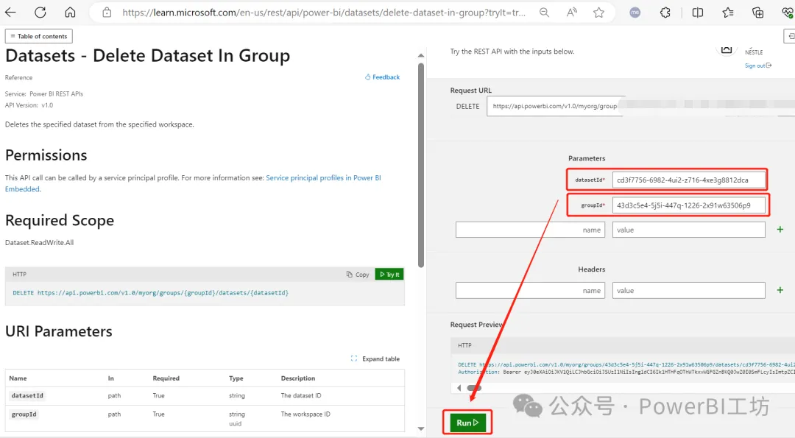795x438 pixels.
Task: Click the scroll down arrow of docs pane
Action: pyautogui.click(x=421, y=429)
